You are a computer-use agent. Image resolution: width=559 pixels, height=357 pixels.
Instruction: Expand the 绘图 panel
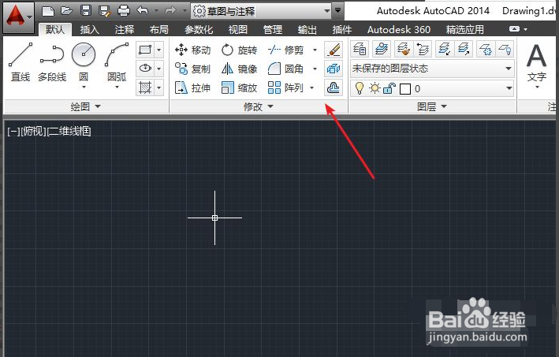point(86,106)
